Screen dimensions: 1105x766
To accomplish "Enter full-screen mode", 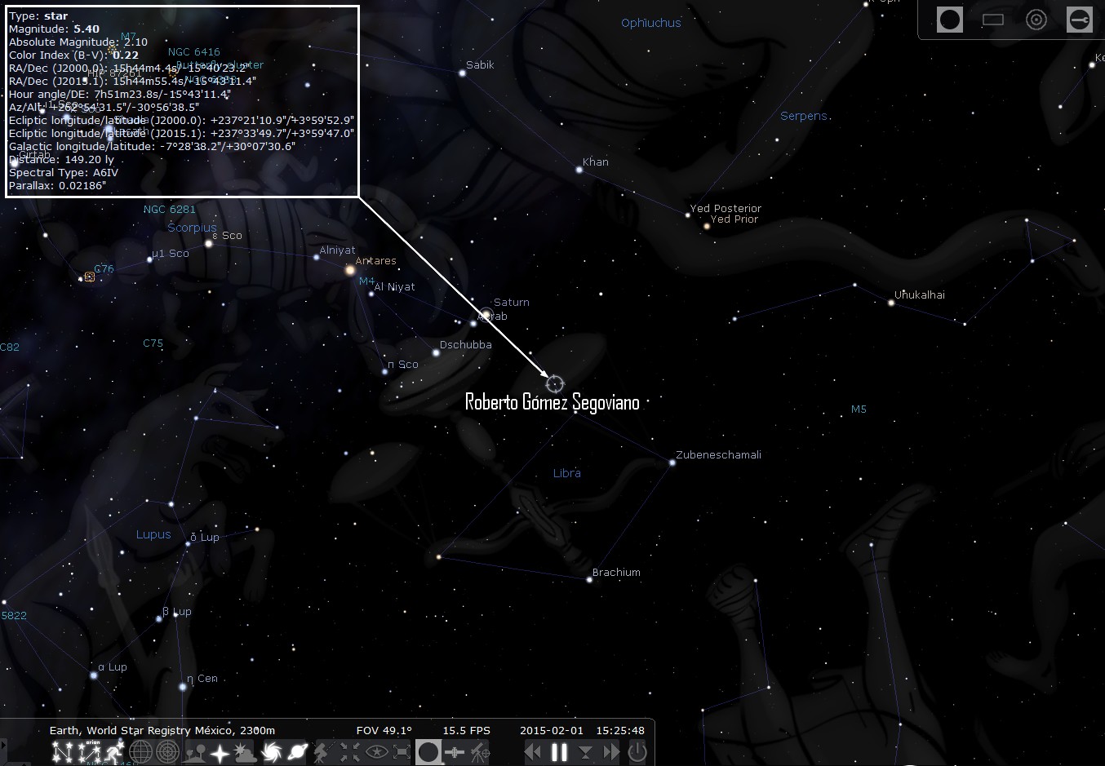I will coord(402,751).
